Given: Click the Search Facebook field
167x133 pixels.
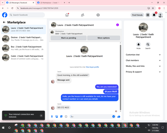Looking at the screenshot, I should coord(27,15).
